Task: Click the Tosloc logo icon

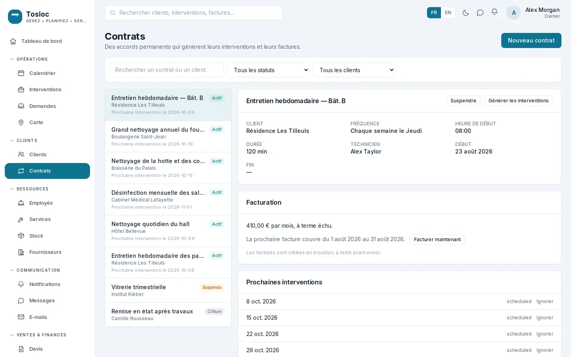Action: tap(15, 17)
